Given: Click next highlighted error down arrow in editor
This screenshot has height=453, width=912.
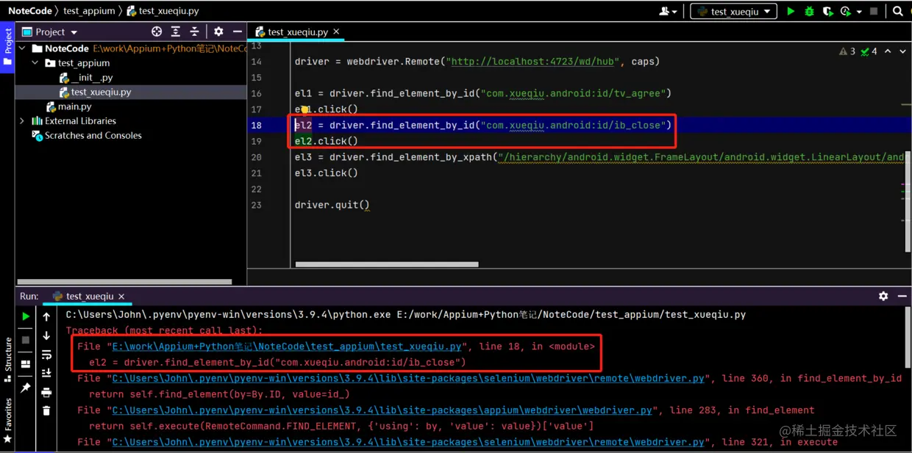Looking at the screenshot, I should coord(902,51).
